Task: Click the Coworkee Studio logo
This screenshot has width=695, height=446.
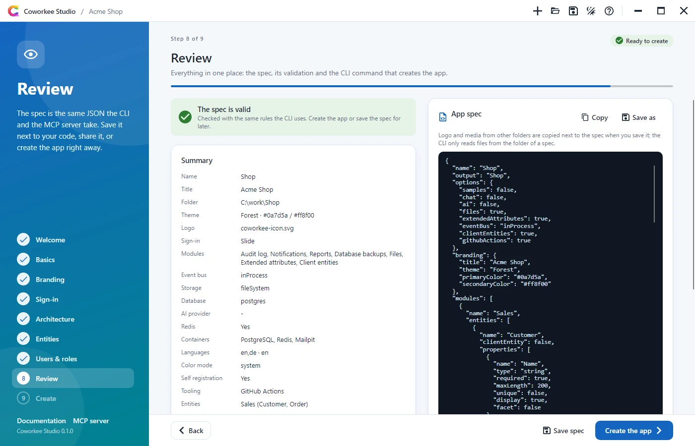Action: point(13,11)
